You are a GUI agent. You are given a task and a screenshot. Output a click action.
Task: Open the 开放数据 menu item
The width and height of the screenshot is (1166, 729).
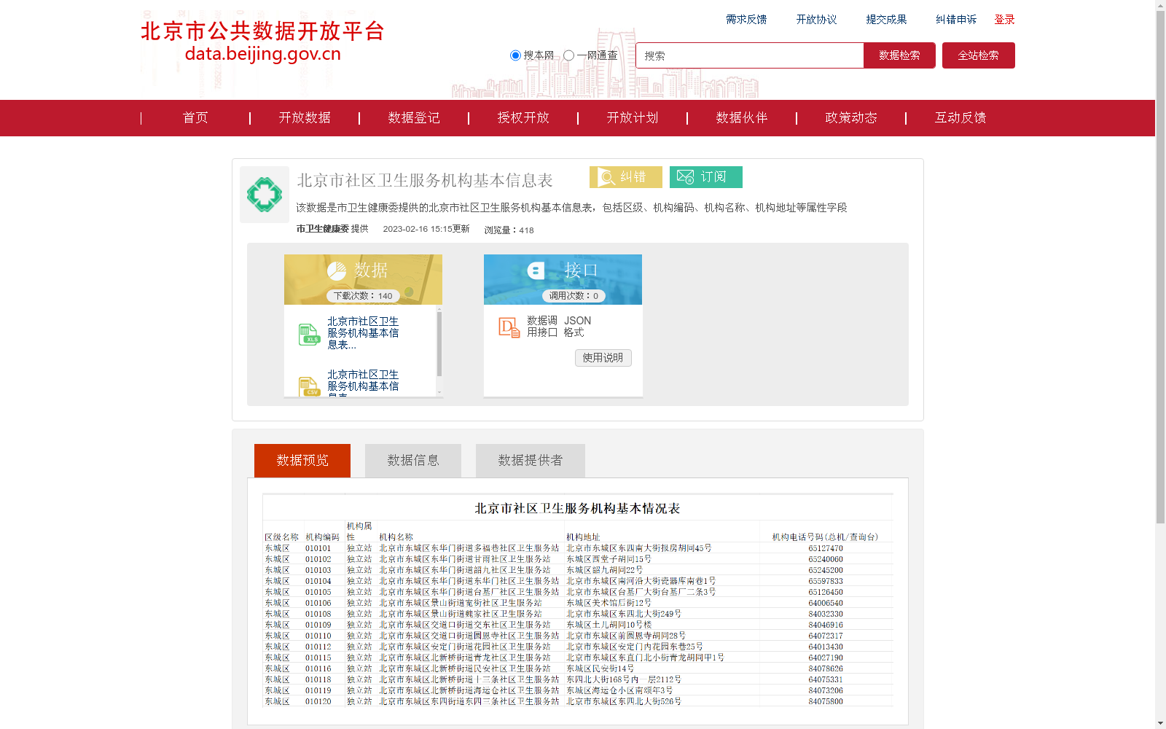point(305,118)
